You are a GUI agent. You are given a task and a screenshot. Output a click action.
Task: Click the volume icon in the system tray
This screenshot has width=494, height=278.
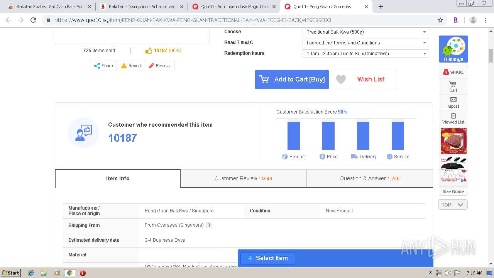[448, 273]
